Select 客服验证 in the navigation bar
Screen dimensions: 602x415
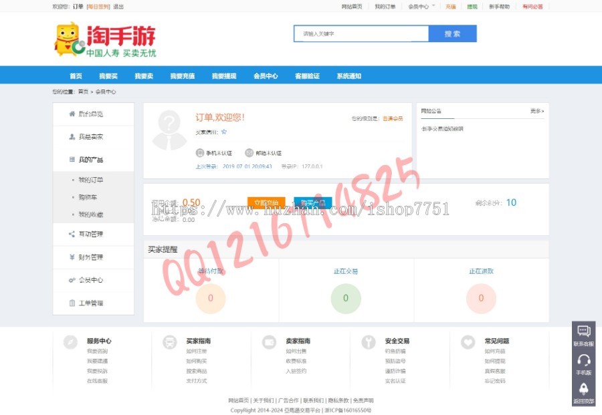point(307,76)
